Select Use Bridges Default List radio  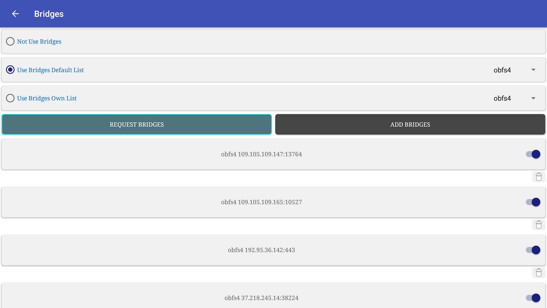10,70
